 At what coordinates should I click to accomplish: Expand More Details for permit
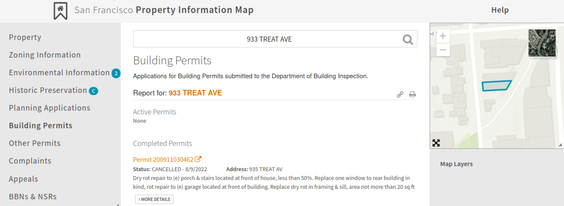pyautogui.click(x=154, y=199)
